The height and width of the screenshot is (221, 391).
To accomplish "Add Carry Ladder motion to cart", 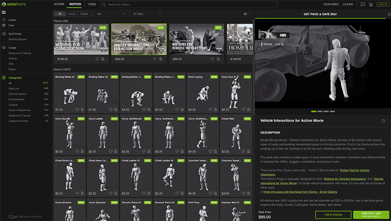I will pos(115,151).
